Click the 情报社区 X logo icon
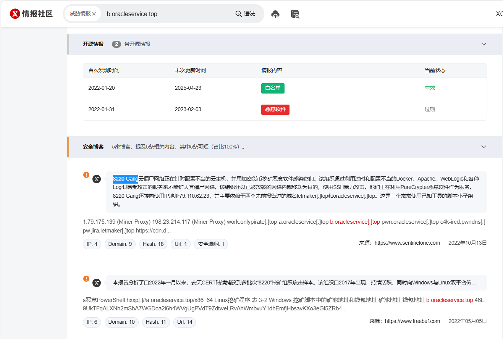This screenshot has height=339, width=503. 15,14
